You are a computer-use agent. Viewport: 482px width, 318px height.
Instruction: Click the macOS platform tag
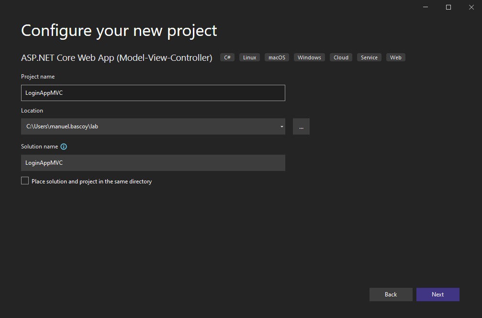pyautogui.click(x=277, y=57)
